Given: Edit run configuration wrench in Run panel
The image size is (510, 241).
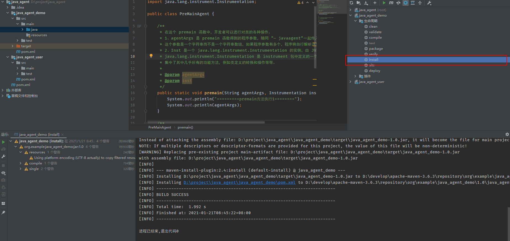Looking at the screenshot, I should [x=3, y=156].
